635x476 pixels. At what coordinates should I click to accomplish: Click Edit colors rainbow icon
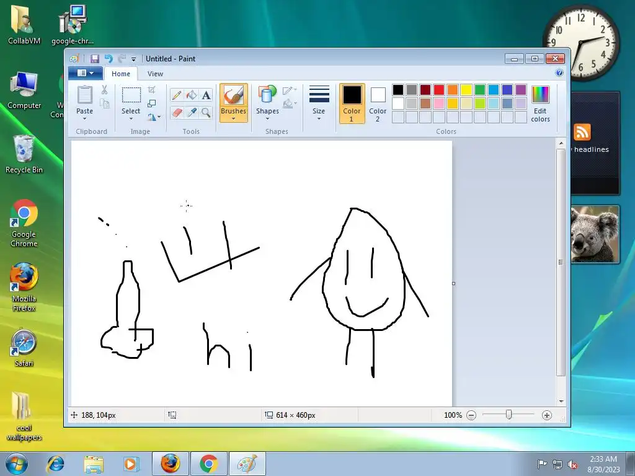(540, 95)
